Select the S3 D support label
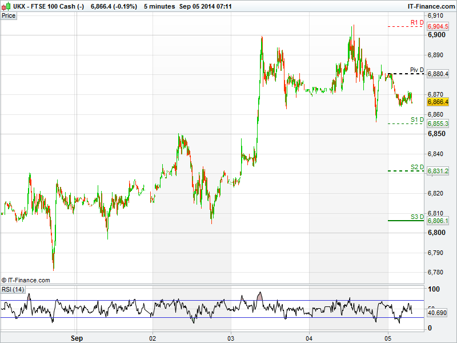This screenshot has height=343, width=457. 416,217
